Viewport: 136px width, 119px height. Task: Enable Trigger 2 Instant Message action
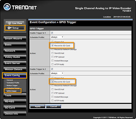(x=52, y=97)
